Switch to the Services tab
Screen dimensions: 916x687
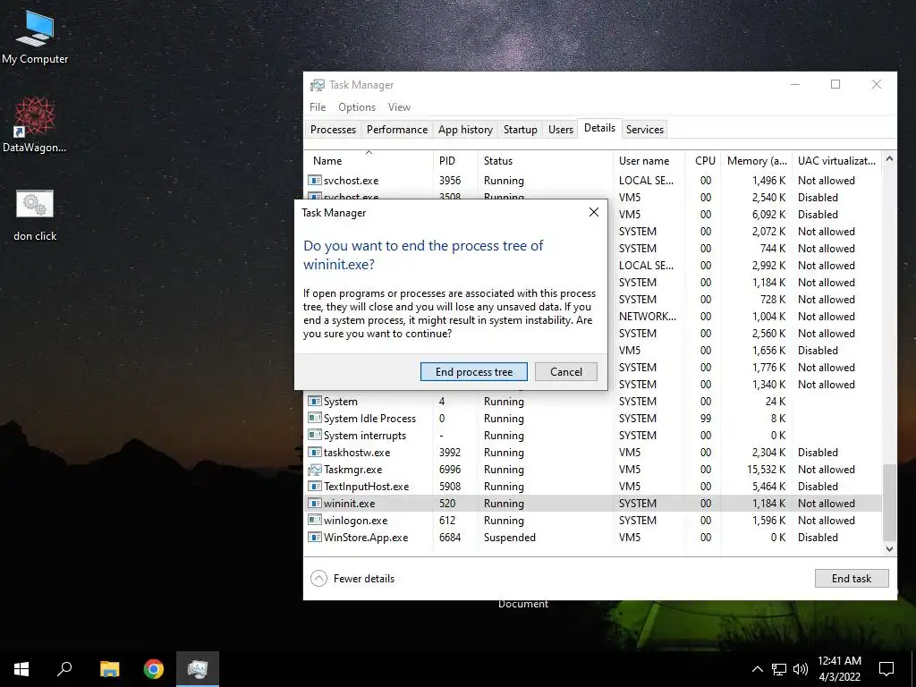tap(645, 130)
